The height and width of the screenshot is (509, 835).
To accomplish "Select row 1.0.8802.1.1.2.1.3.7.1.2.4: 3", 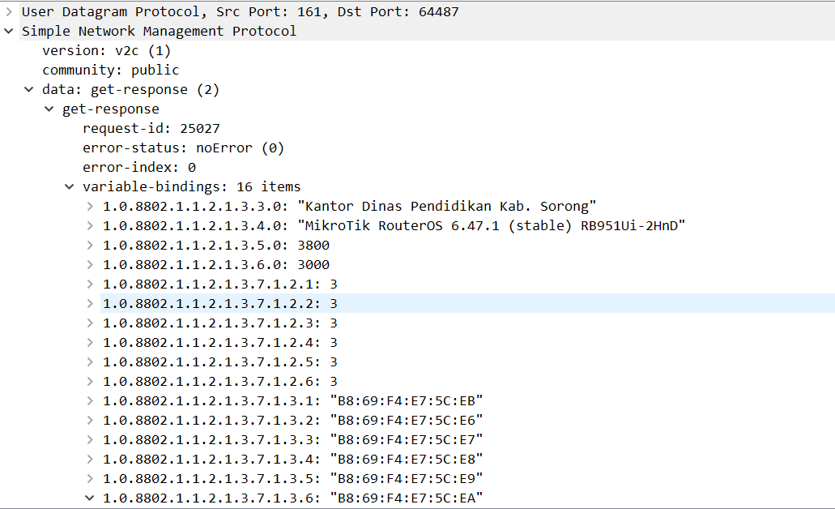I will pyautogui.click(x=220, y=342).
